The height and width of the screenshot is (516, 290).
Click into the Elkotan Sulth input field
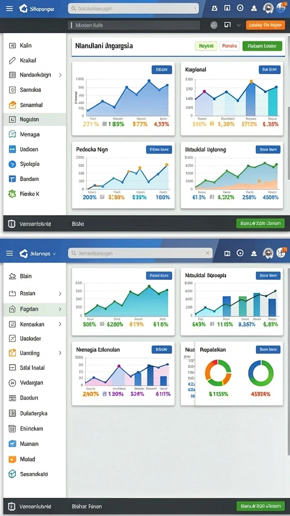pyautogui.click(x=134, y=25)
